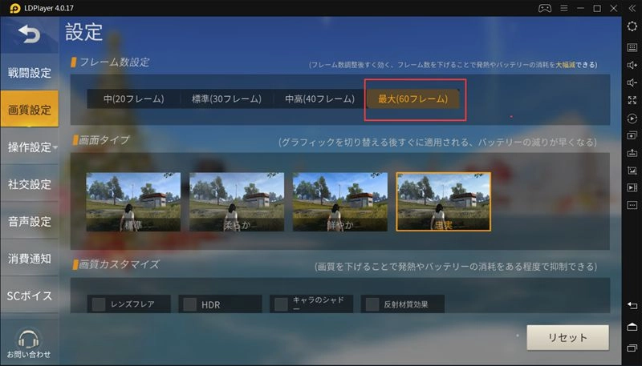Open the keyboard mapping icon
Image resolution: width=642 pixels, height=366 pixels.
pos(632,47)
